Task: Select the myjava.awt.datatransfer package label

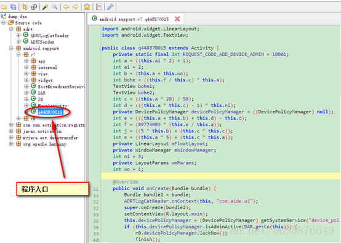Action: coord(50,138)
